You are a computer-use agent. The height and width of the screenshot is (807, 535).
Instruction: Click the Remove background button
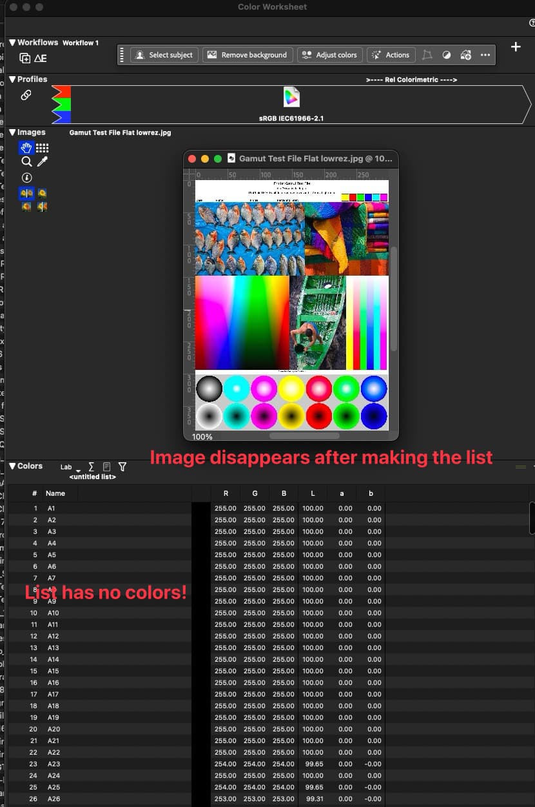pyautogui.click(x=248, y=55)
